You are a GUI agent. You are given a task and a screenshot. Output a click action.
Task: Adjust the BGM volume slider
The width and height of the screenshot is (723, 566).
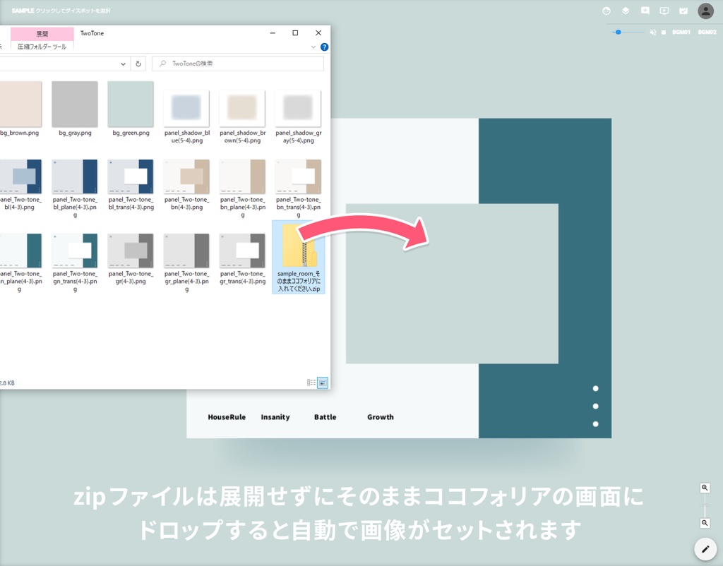point(618,32)
